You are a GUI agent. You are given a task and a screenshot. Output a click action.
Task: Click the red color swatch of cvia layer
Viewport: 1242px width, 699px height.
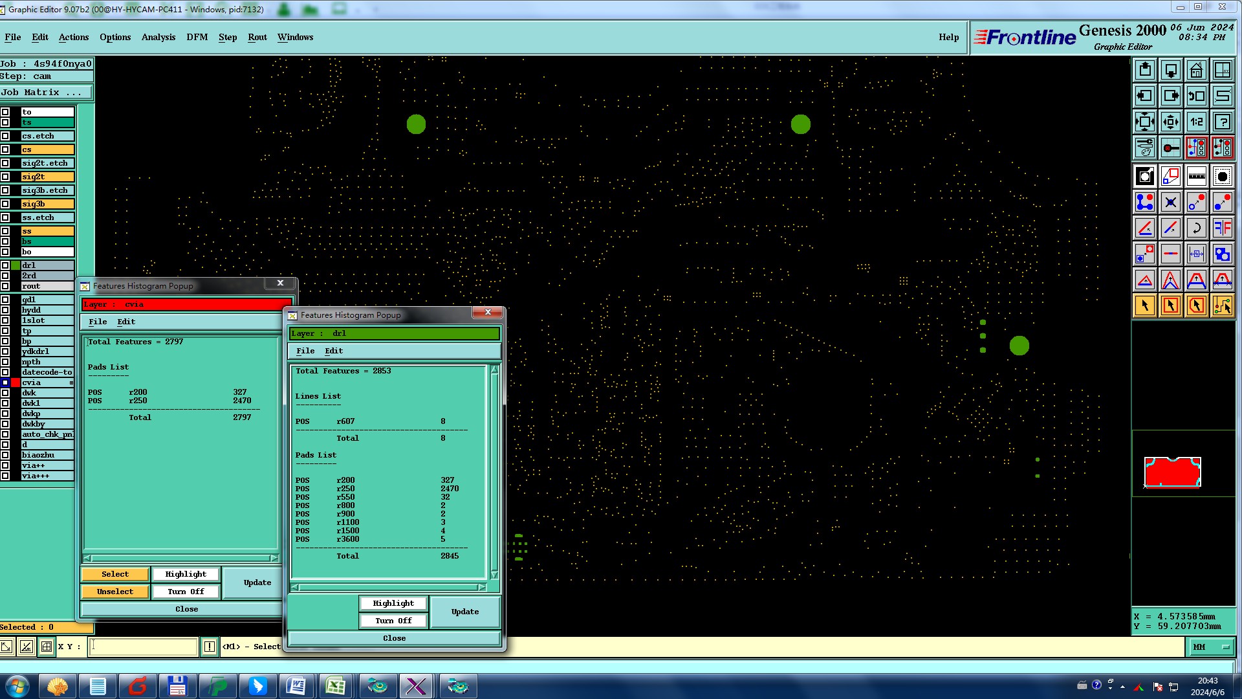pos(16,383)
